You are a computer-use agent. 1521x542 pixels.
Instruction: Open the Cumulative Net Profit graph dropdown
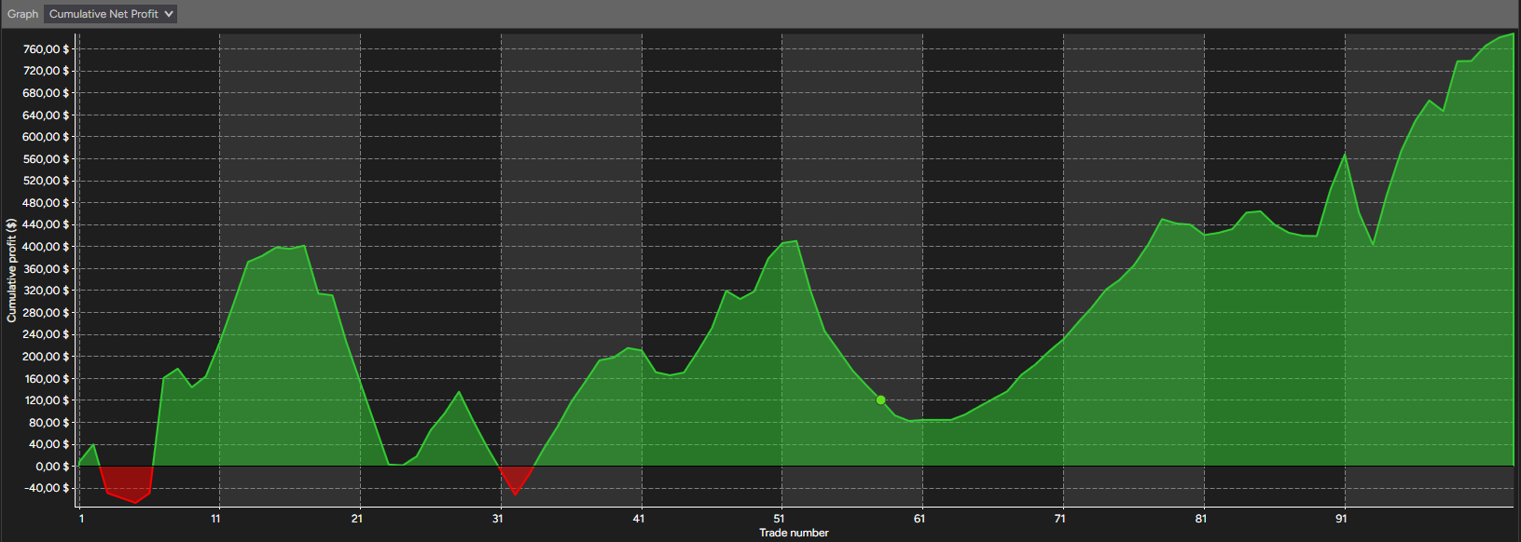(x=110, y=14)
